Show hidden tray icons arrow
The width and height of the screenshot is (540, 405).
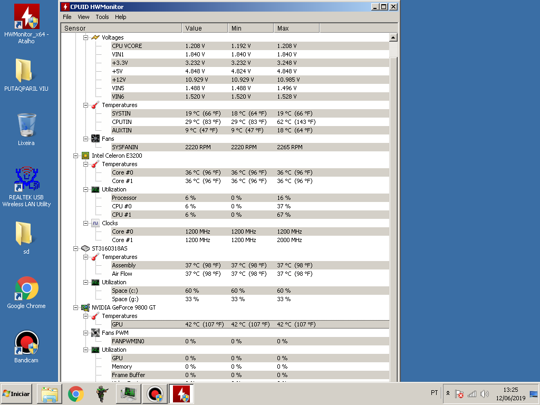(448, 393)
